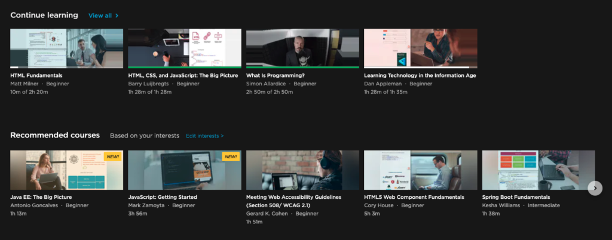Open Edit interests link

(204, 136)
